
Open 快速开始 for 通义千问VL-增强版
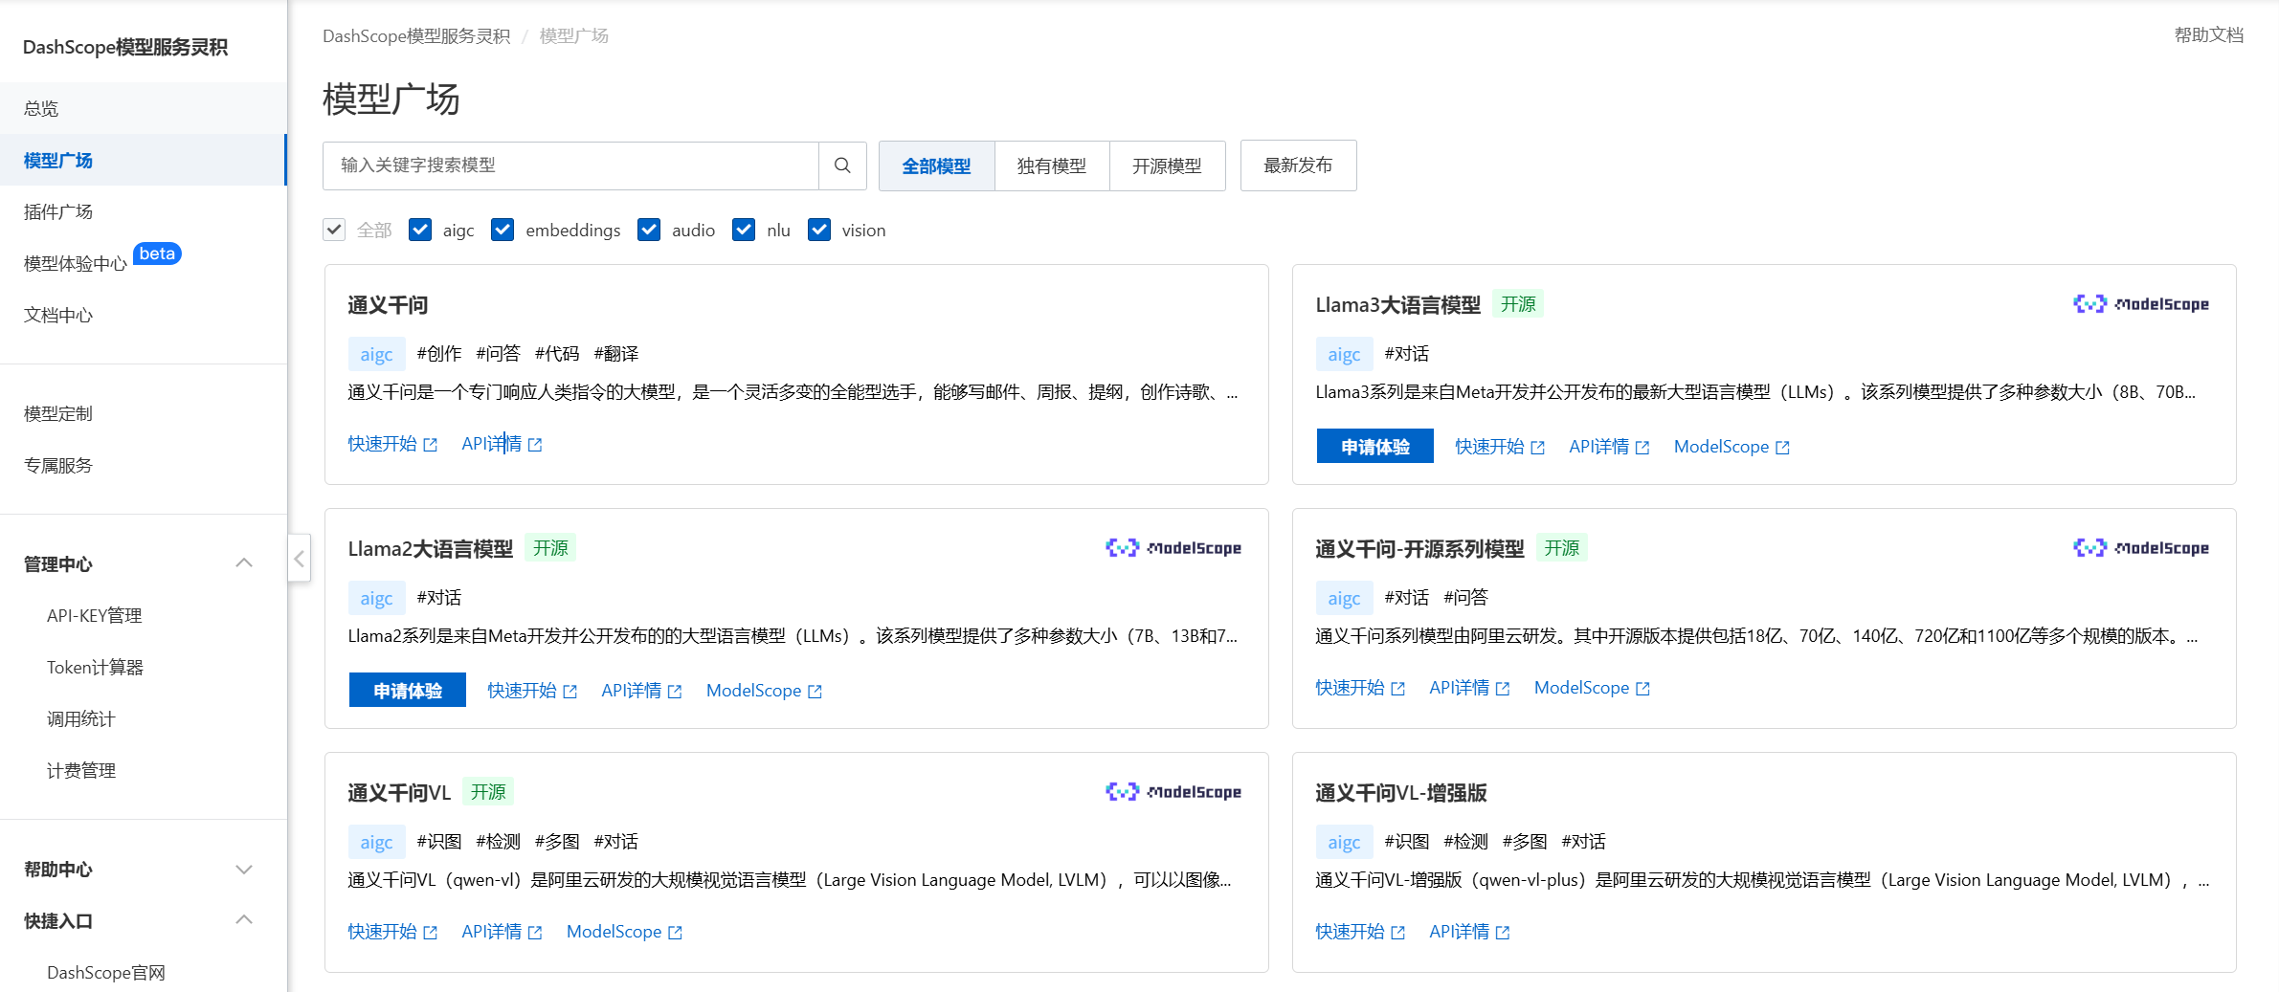pos(1360,932)
